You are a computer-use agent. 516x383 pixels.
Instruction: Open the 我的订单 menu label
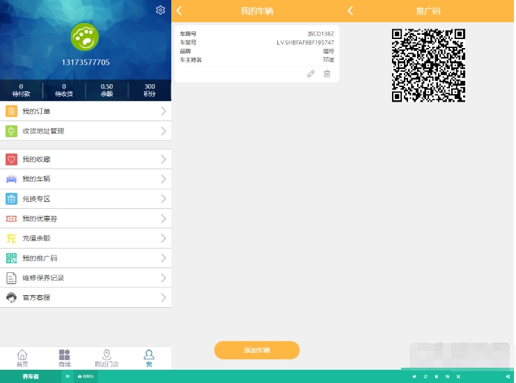coord(36,111)
